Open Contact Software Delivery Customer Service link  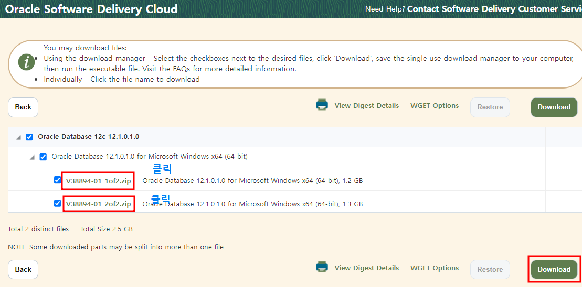tap(494, 9)
